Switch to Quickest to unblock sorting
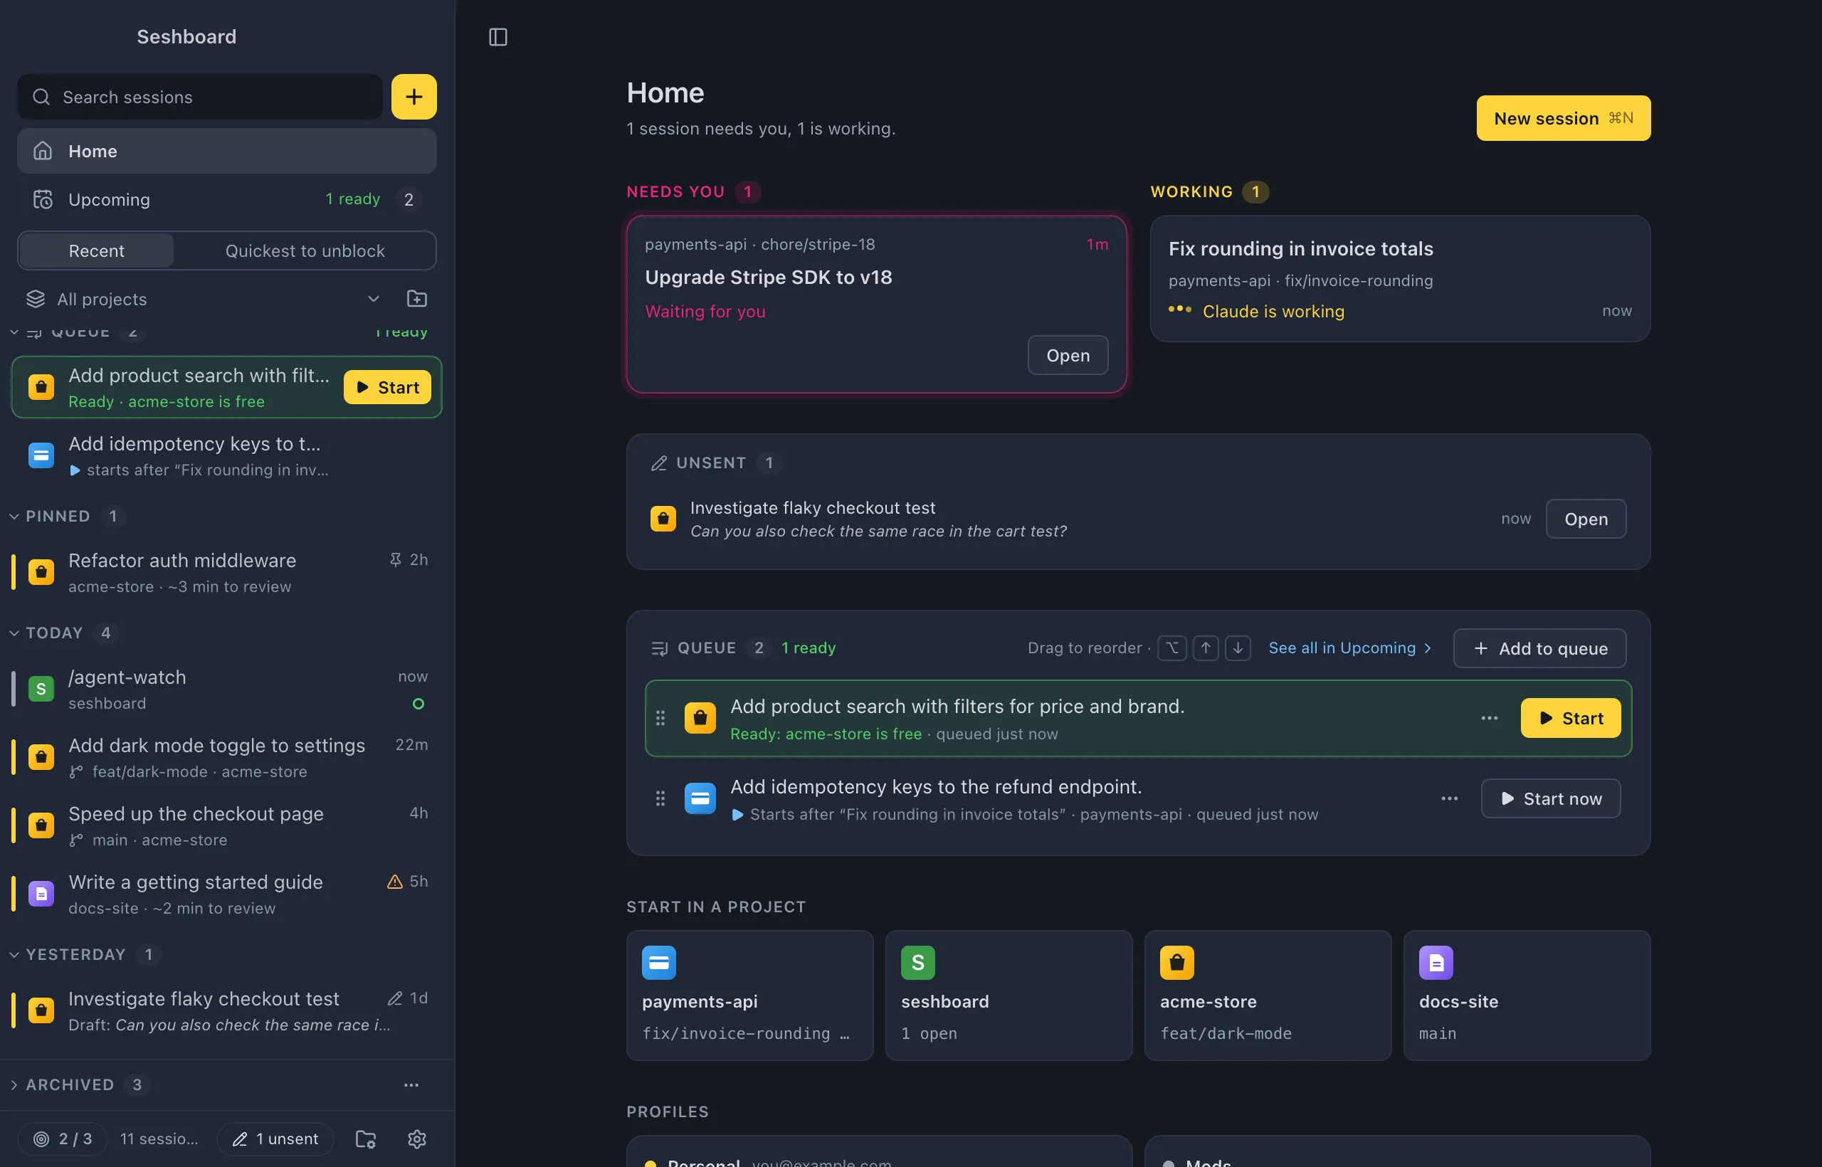 coord(305,250)
